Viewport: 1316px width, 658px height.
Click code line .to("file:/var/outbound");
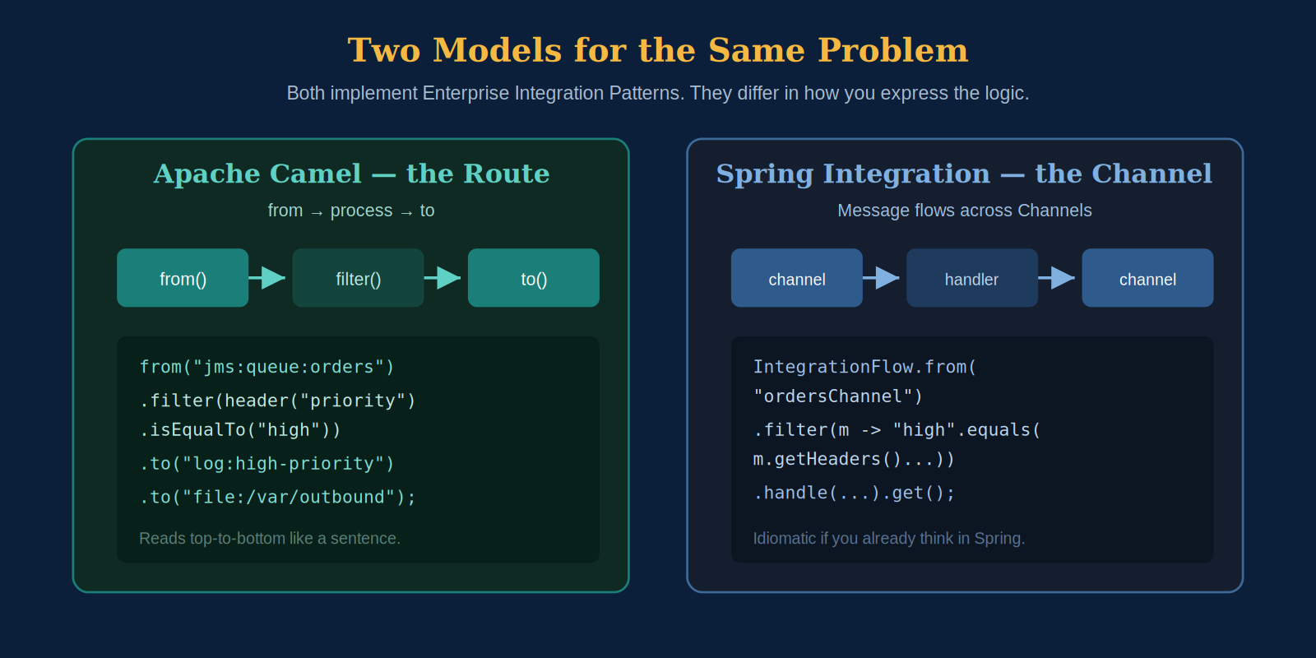(278, 498)
